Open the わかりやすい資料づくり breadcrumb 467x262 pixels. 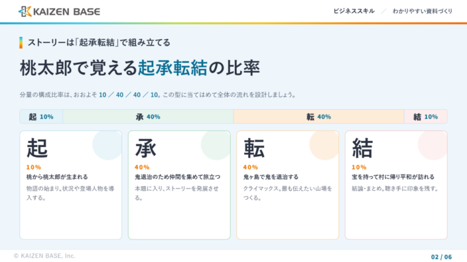coord(423,11)
